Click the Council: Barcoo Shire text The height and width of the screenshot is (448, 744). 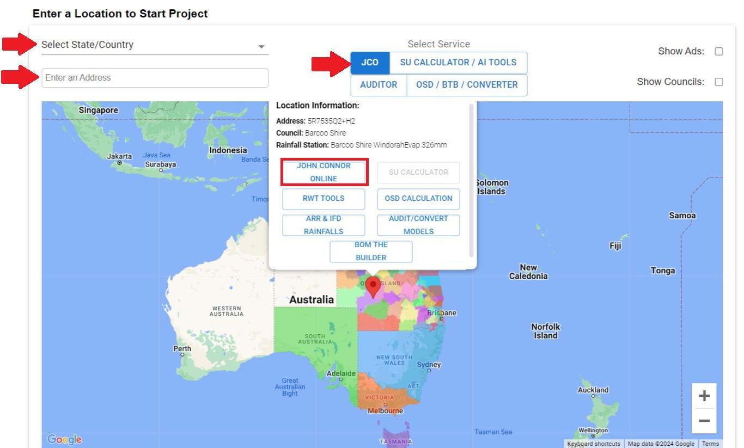tap(311, 133)
